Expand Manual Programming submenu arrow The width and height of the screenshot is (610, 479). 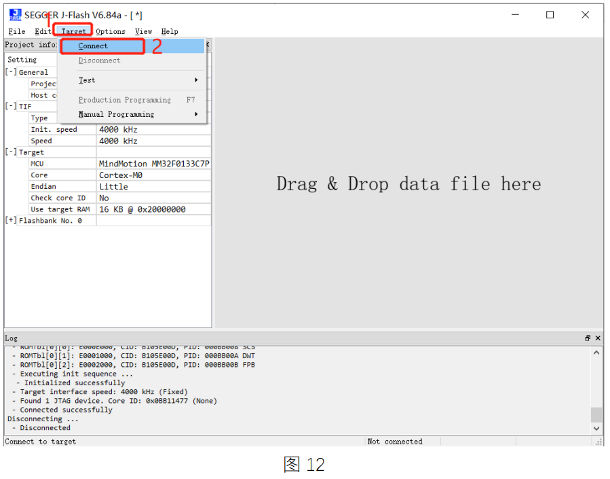coord(196,114)
